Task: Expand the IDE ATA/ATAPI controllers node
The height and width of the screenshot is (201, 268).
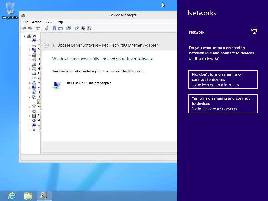Action: 29,74
